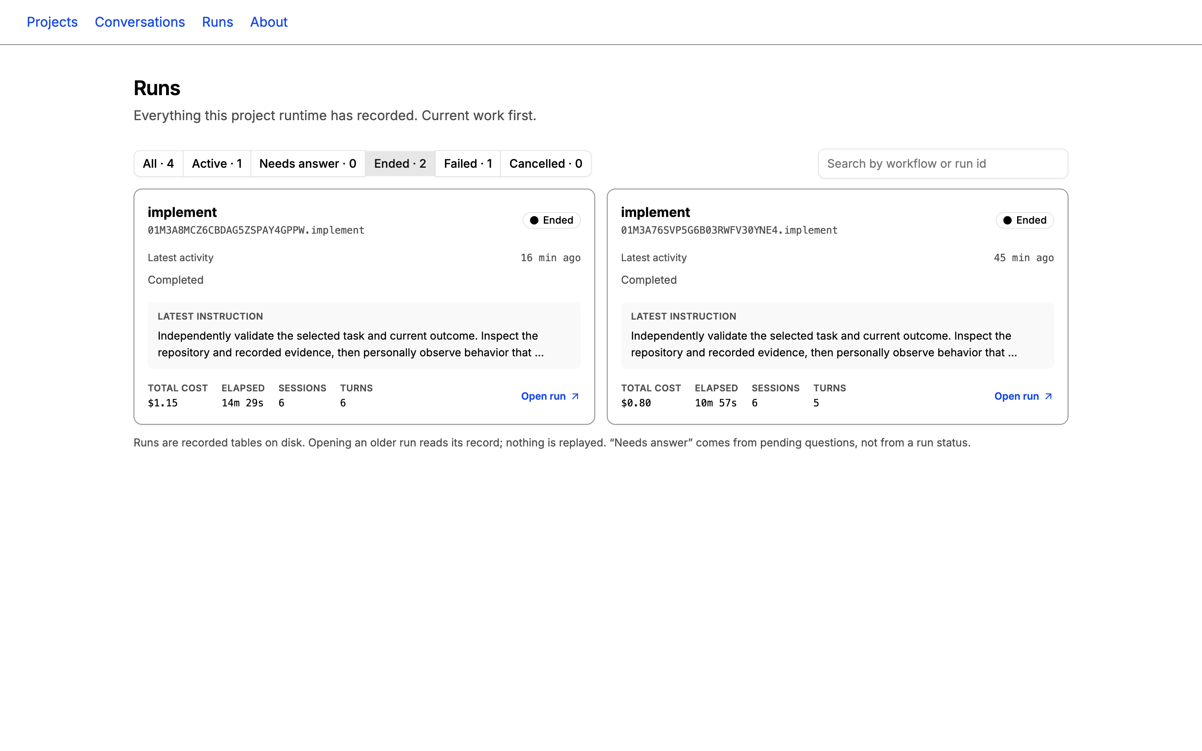Click the arrow icon beside Open run on the 16 min ago card
Screen dimensions: 1202x751
coord(575,396)
